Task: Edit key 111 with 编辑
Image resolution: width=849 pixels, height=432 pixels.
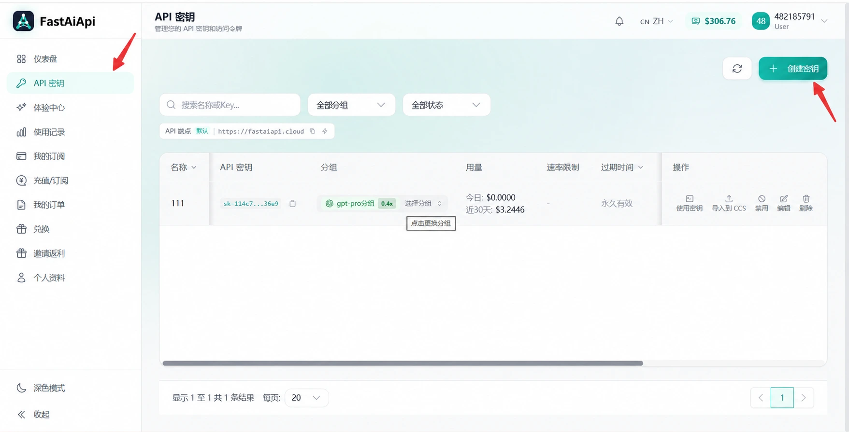Action: pos(784,203)
